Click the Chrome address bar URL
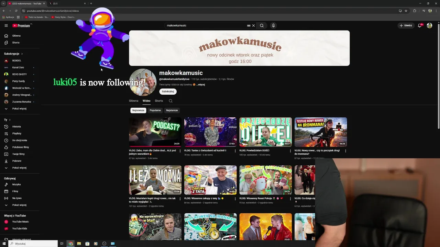The height and width of the screenshot is (247, 440). pyautogui.click(x=53, y=11)
